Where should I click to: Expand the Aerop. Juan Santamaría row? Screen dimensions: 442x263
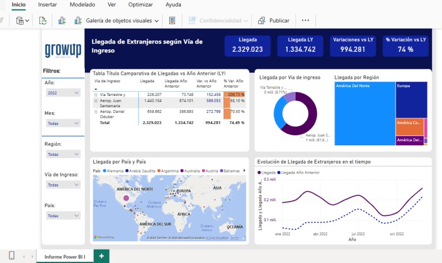coord(96,101)
